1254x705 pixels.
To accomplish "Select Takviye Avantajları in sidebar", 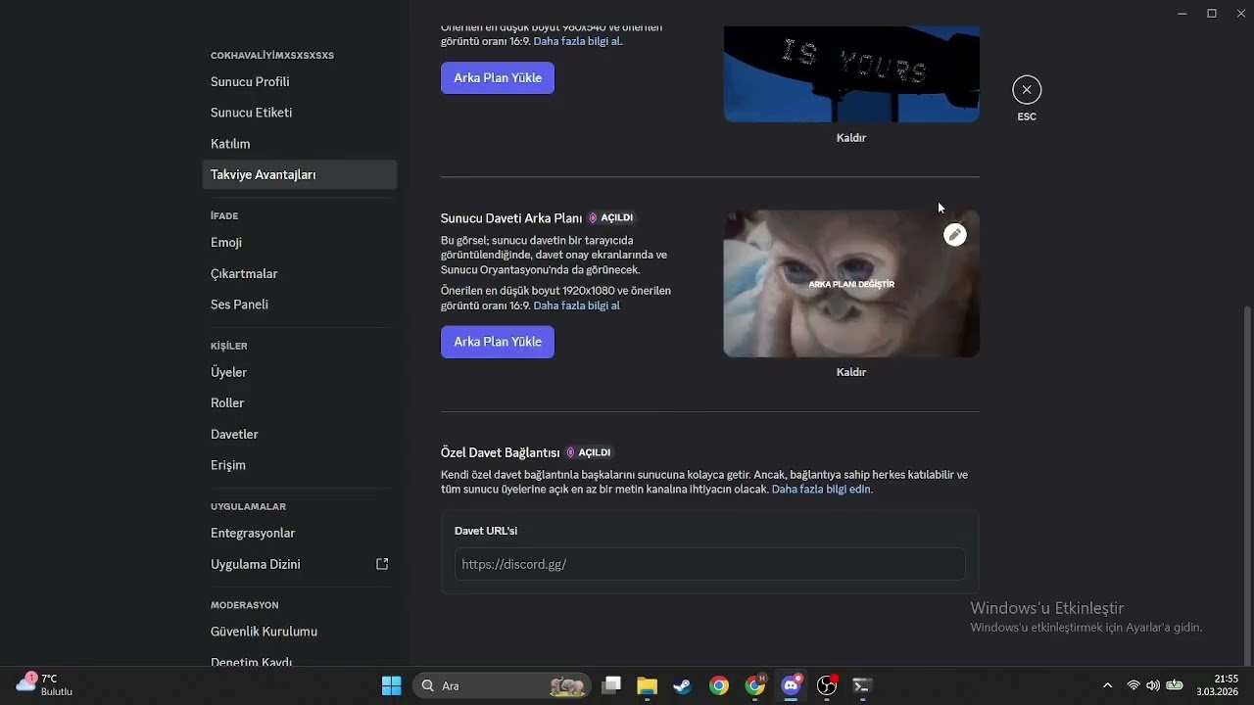I will pos(300,174).
